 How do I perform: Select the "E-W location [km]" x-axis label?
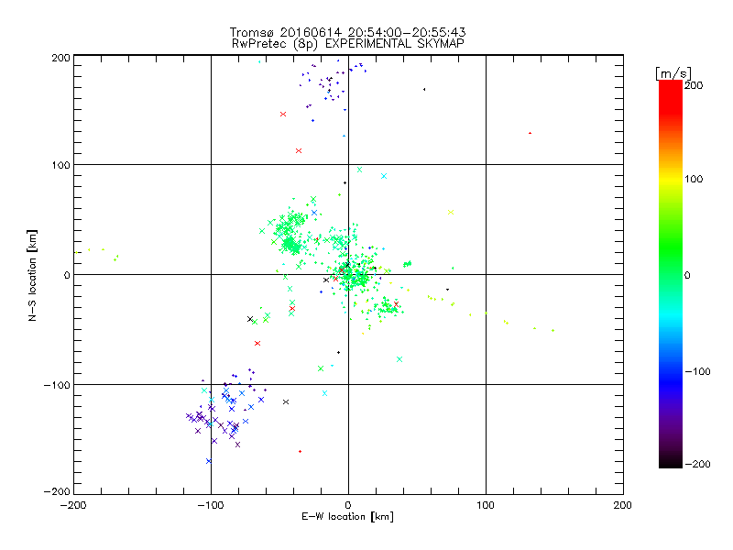[x=347, y=517]
